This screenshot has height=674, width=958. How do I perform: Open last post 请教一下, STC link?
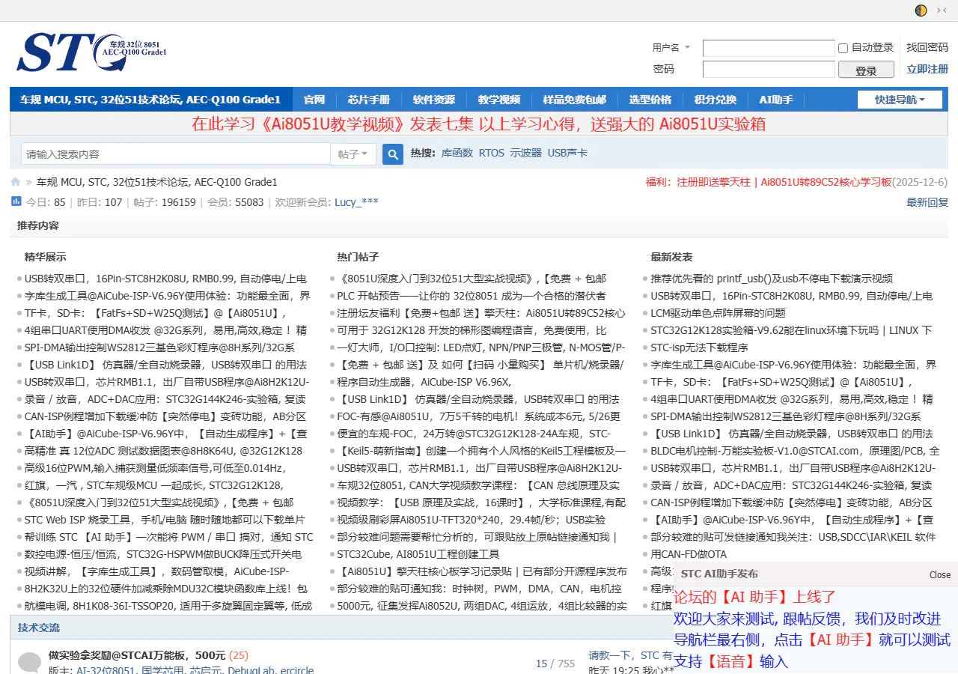tap(630, 655)
